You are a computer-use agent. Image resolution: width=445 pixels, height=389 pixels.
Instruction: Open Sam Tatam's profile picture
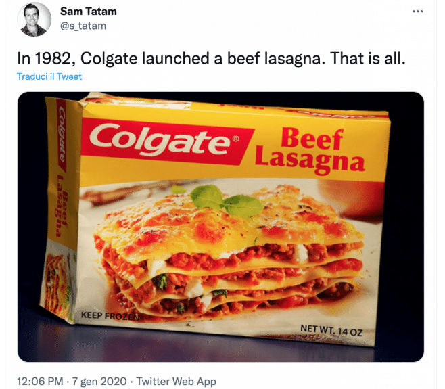(34, 20)
